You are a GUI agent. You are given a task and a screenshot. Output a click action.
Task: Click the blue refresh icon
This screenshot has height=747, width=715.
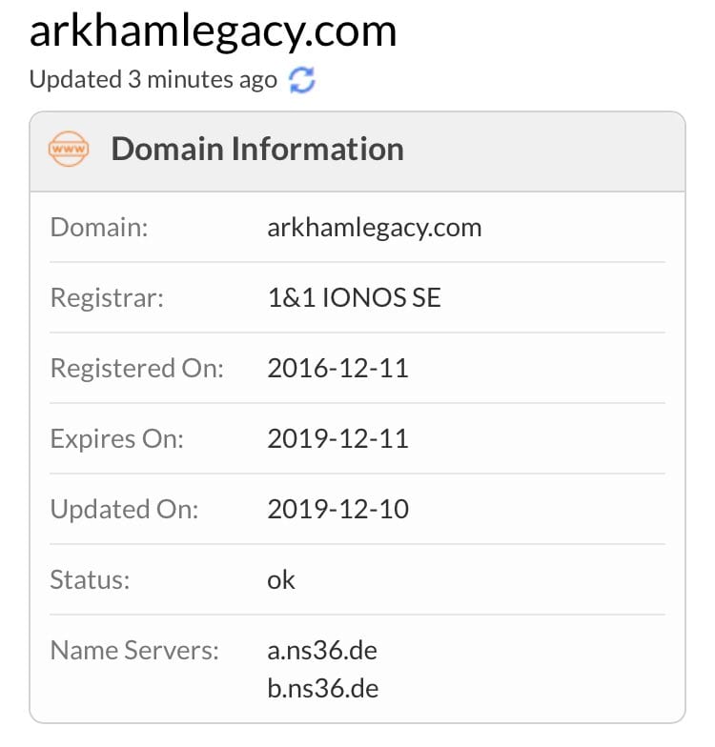pyautogui.click(x=302, y=80)
